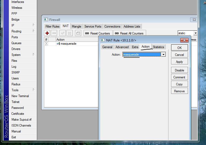Click the Apply button
The height and width of the screenshot is (145, 206).
179,62
